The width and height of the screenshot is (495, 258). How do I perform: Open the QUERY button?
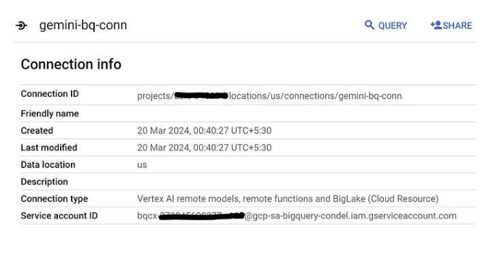[386, 25]
